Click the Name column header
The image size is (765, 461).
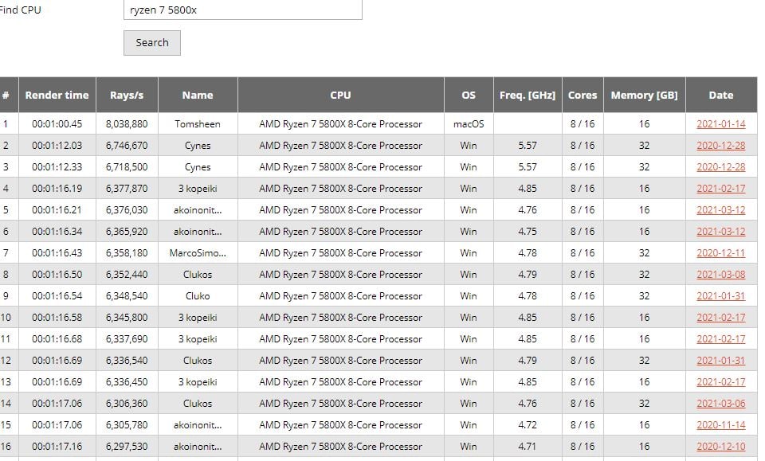[198, 95]
